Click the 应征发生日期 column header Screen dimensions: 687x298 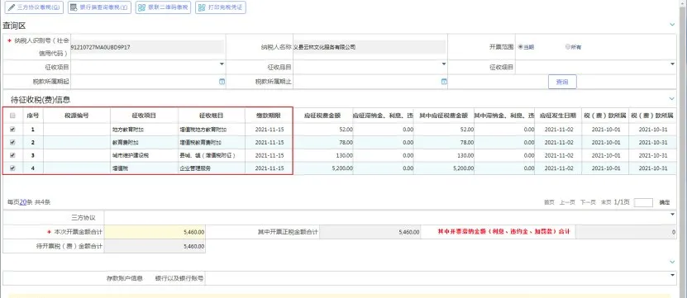click(x=558, y=116)
